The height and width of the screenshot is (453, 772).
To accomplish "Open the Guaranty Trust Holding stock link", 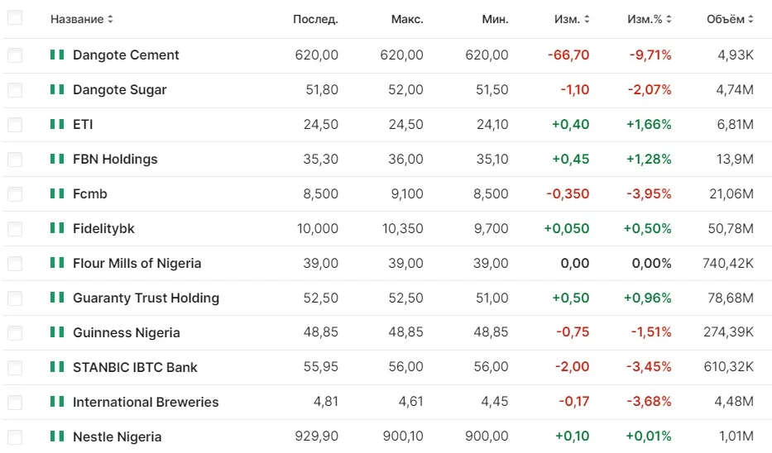I will pos(146,298).
